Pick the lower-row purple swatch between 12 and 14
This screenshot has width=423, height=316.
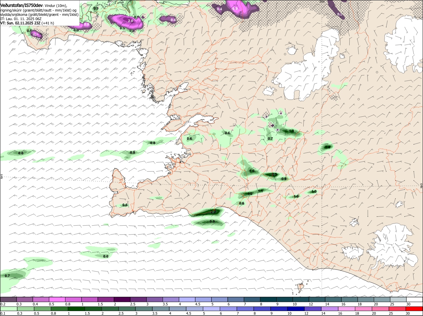coord(313,309)
